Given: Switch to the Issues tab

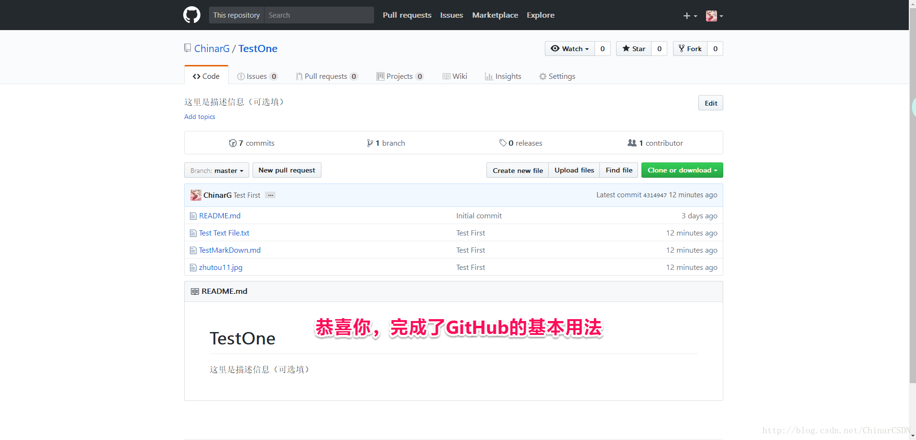Looking at the screenshot, I should click(x=257, y=76).
